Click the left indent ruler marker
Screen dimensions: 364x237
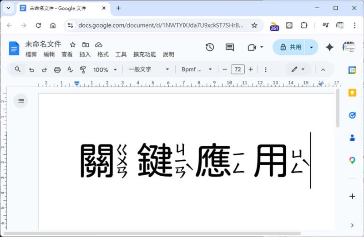(x=77, y=84)
